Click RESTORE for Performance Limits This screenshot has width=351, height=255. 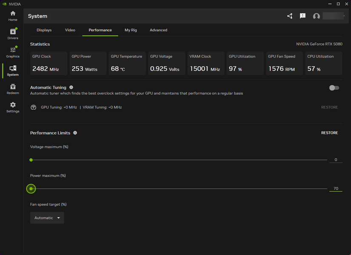[x=329, y=133]
